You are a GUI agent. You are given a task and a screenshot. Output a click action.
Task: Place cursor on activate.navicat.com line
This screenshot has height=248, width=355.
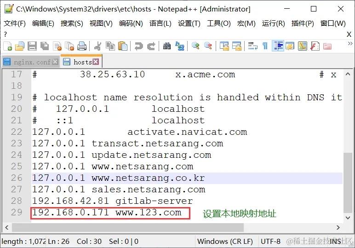click(x=187, y=132)
